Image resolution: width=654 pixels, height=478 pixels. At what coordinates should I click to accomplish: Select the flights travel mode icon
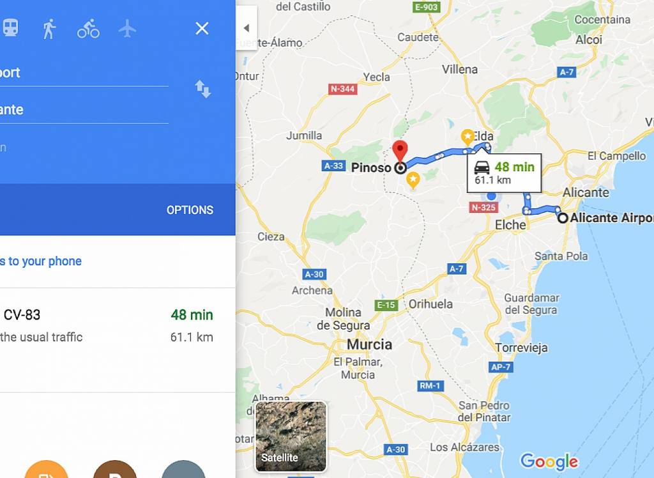click(127, 29)
